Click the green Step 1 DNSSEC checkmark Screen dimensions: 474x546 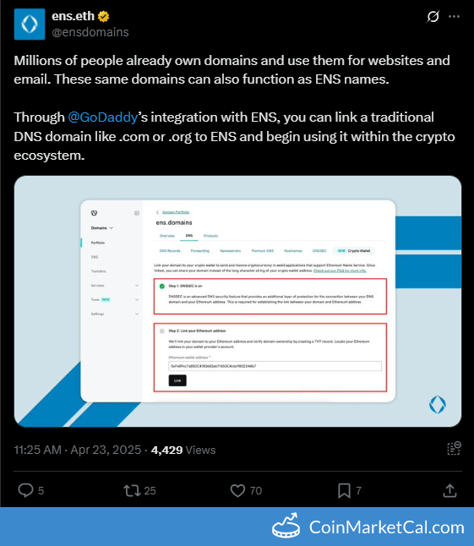pyautogui.click(x=162, y=287)
